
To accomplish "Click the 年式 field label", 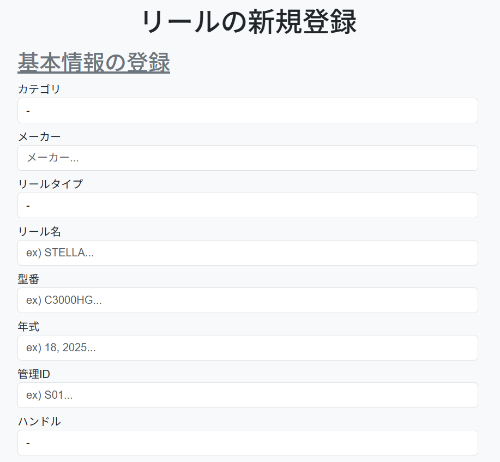I will [26, 326].
